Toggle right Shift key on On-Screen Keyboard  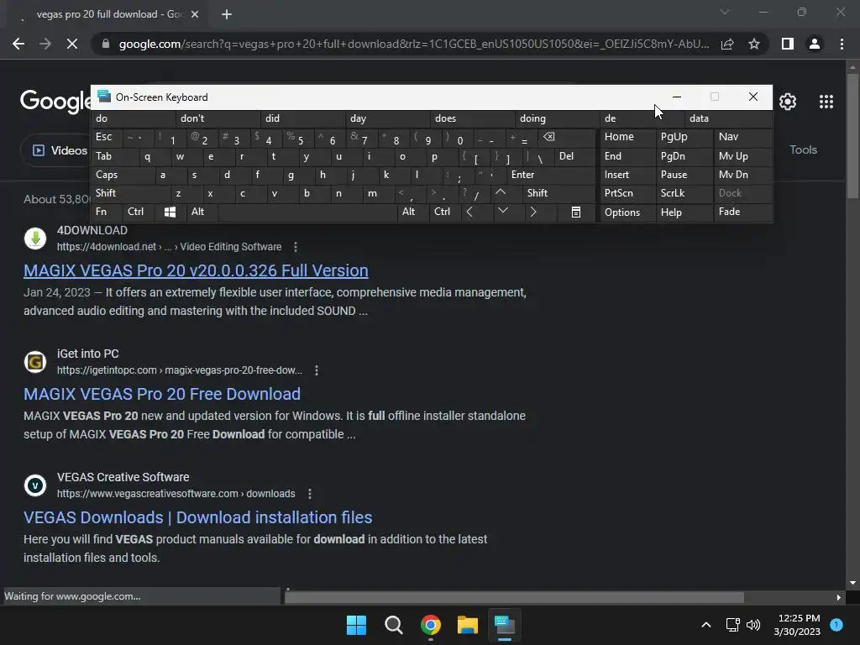[x=558, y=193]
